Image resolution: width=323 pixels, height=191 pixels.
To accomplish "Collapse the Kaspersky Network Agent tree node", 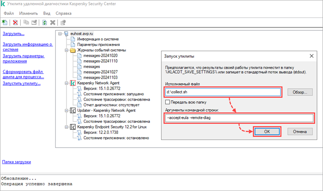I will pyautogui.click(x=66, y=83).
